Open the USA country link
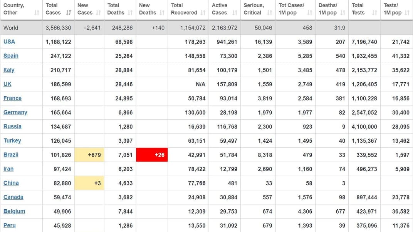Screen dimensions: 413x232 (x=9, y=42)
